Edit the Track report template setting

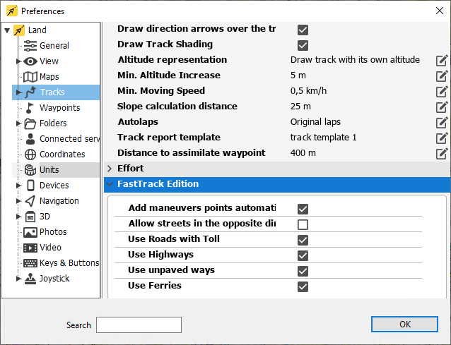click(x=442, y=138)
